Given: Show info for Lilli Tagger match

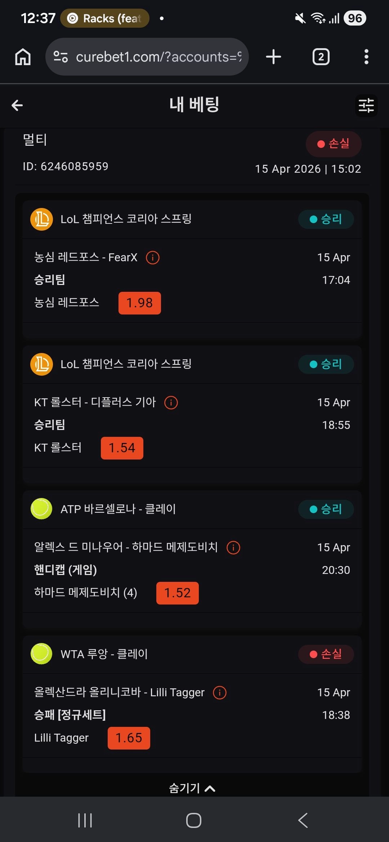Looking at the screenshot, I should [x=220, y=693].
